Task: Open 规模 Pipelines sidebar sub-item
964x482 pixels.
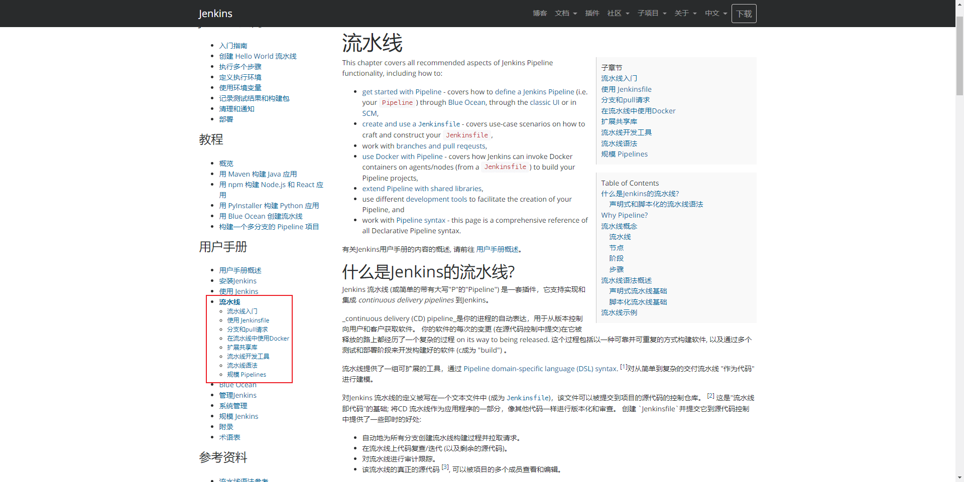Action: (247, 375)
